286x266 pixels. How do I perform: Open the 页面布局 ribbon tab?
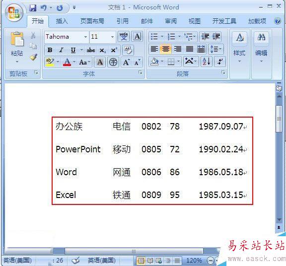click(x=92, y=21)
